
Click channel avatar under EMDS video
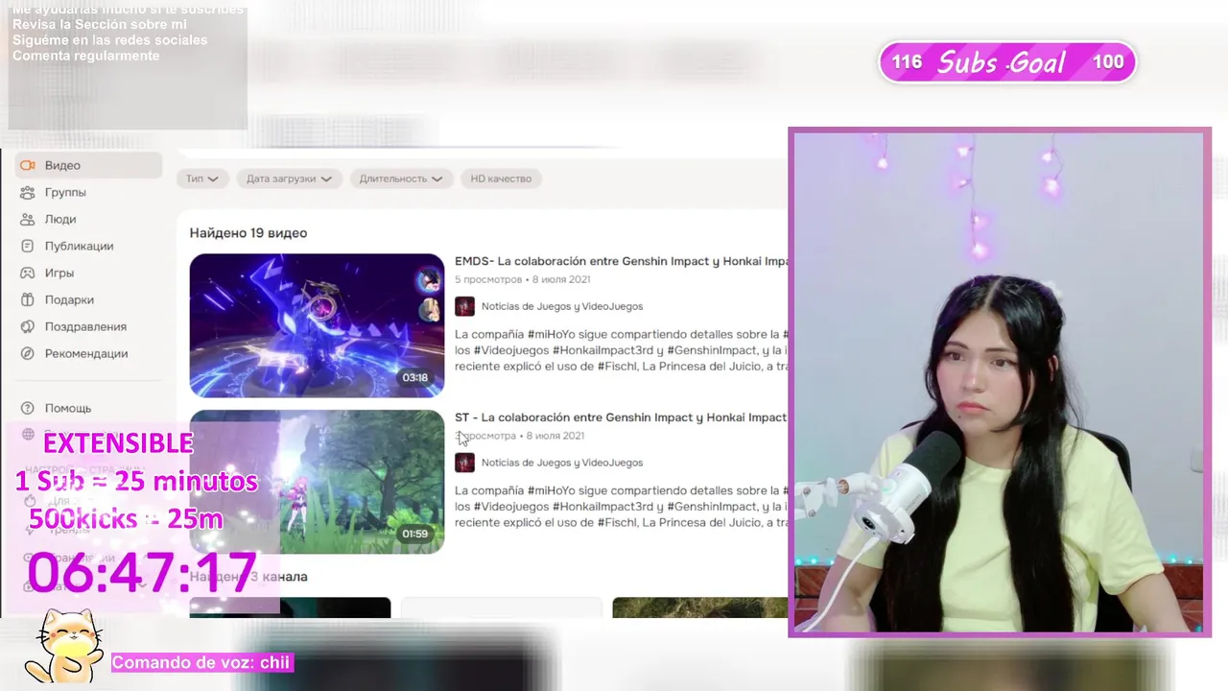point(464,306)
